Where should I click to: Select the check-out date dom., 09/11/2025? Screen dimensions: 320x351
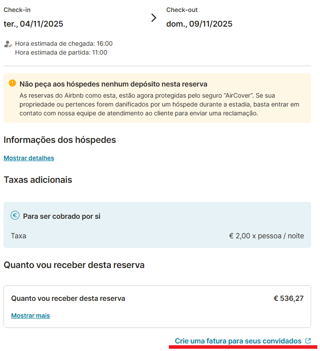[x=199, y=24]
